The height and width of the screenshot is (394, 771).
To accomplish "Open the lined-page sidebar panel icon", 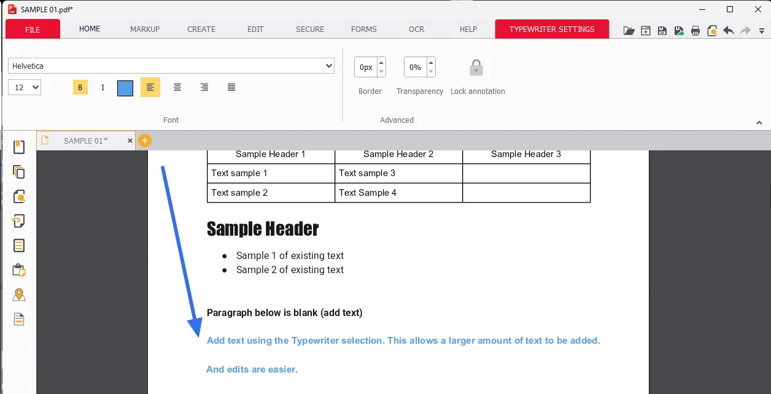I will pyautogui.click(x=19, y=245).
